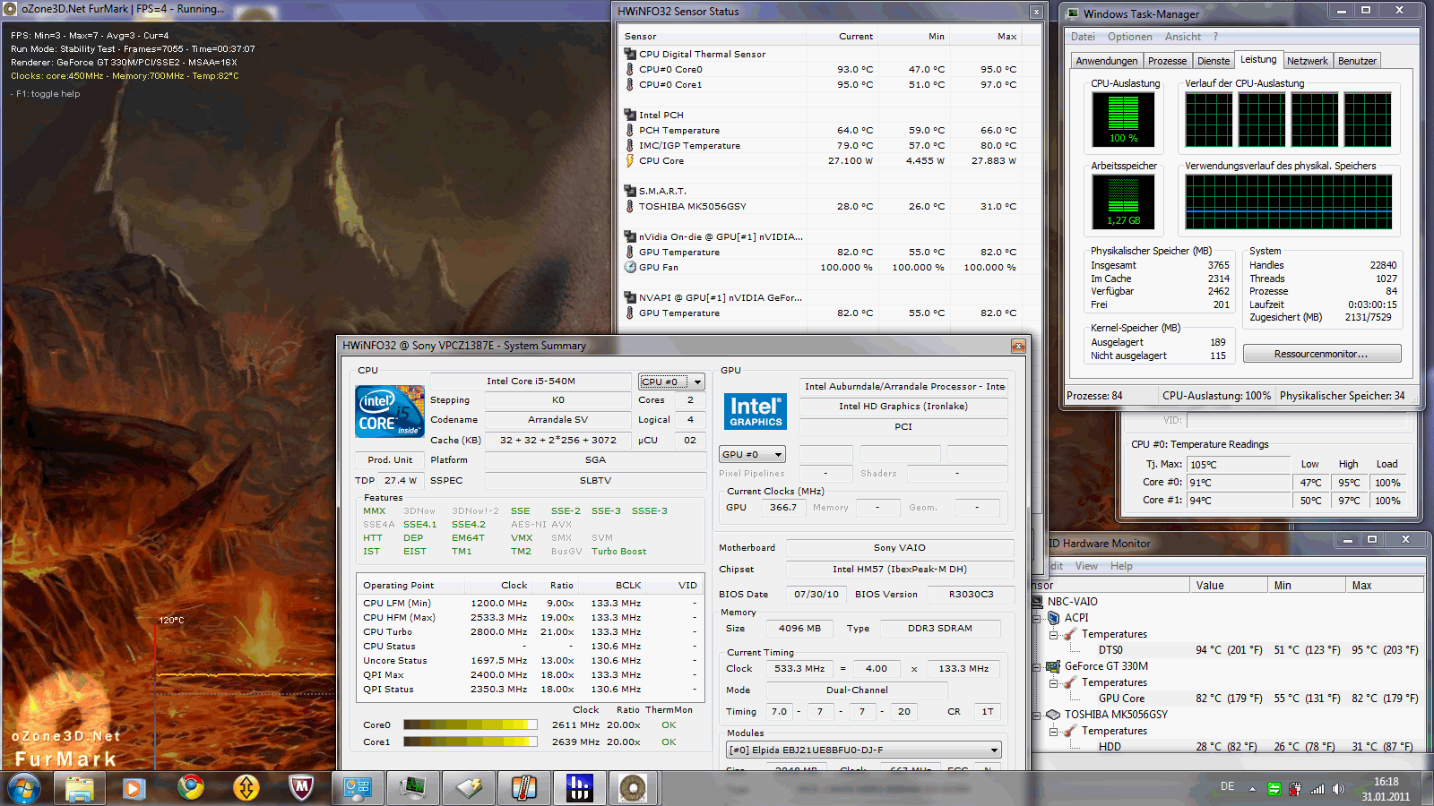This screenshot has width=1434, height=806.
Task: Switch to the Prozesse tab
Action: click(x=1167, y=61)
